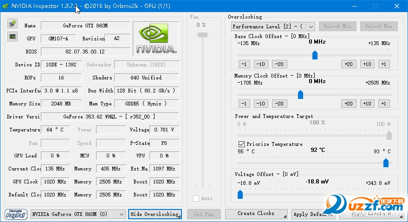Click the Name field GeForce GTX 860M
The width and height of the screenshot is (408, 222).
point(85,26)
